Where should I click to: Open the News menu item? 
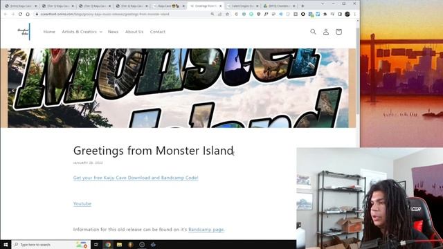coord(113,32)
